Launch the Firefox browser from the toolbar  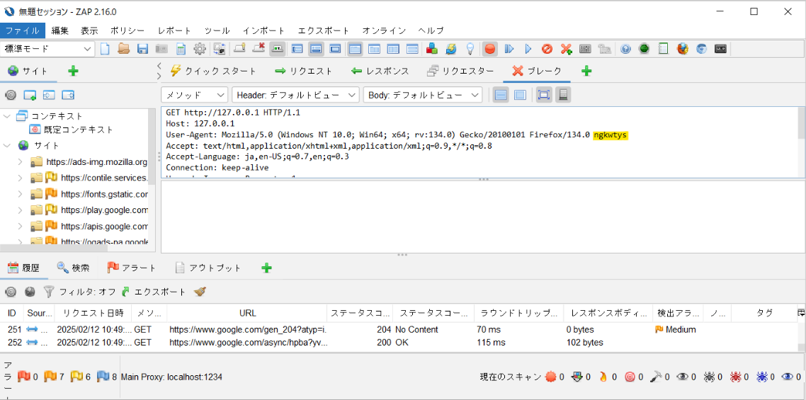click(x=682, y=49)
